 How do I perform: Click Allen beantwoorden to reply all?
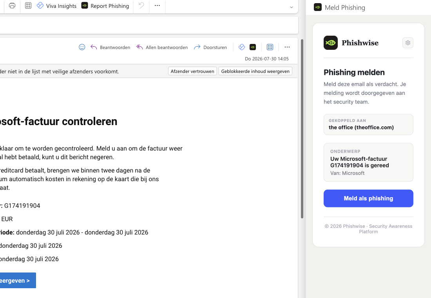click(162, 47)
